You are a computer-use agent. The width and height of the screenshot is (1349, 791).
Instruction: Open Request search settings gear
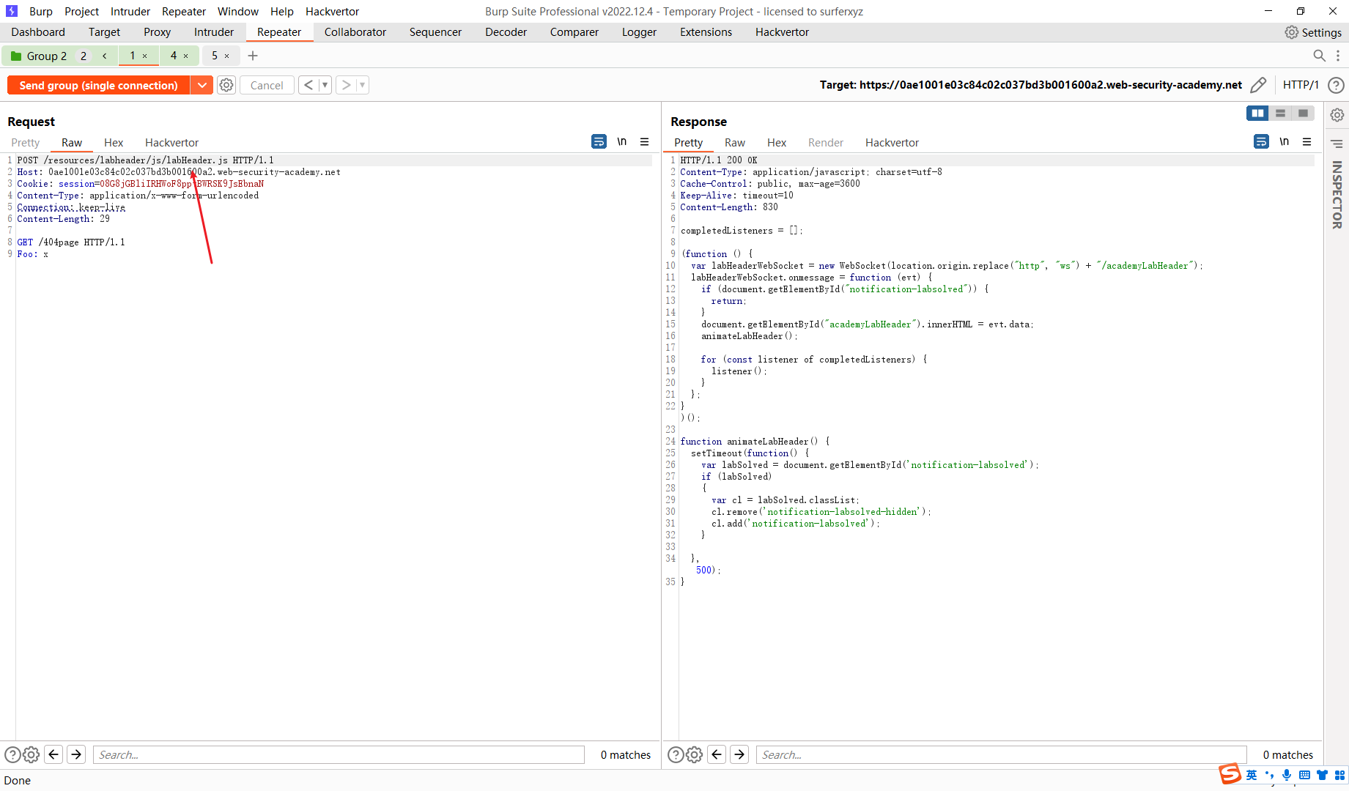point(31,754)
